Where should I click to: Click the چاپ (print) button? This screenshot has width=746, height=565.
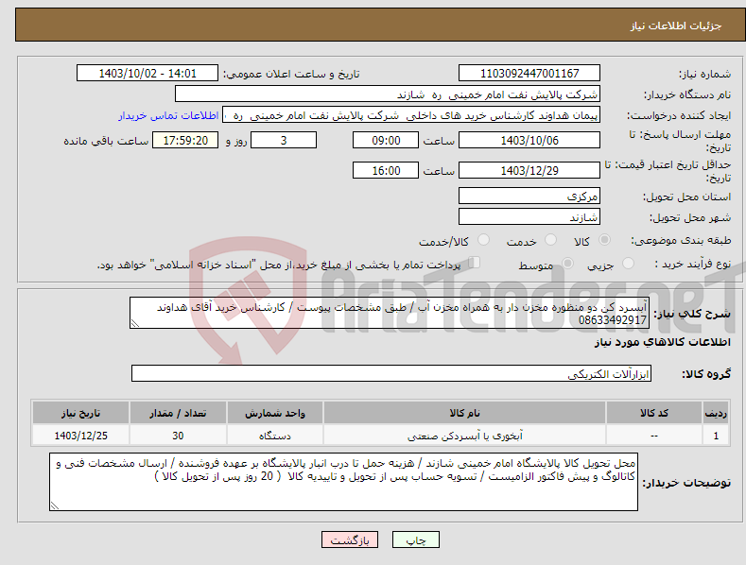(x=415, y=539)
